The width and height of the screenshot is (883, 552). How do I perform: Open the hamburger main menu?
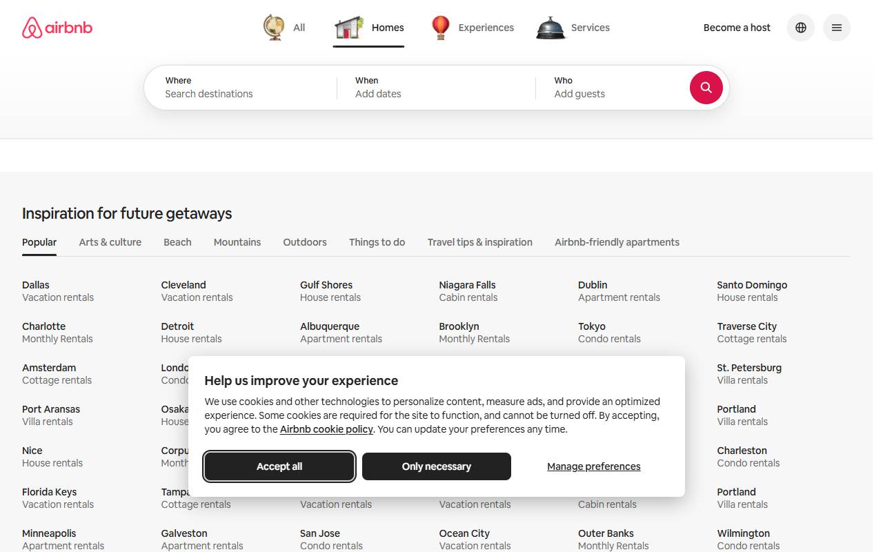[837, 28]
